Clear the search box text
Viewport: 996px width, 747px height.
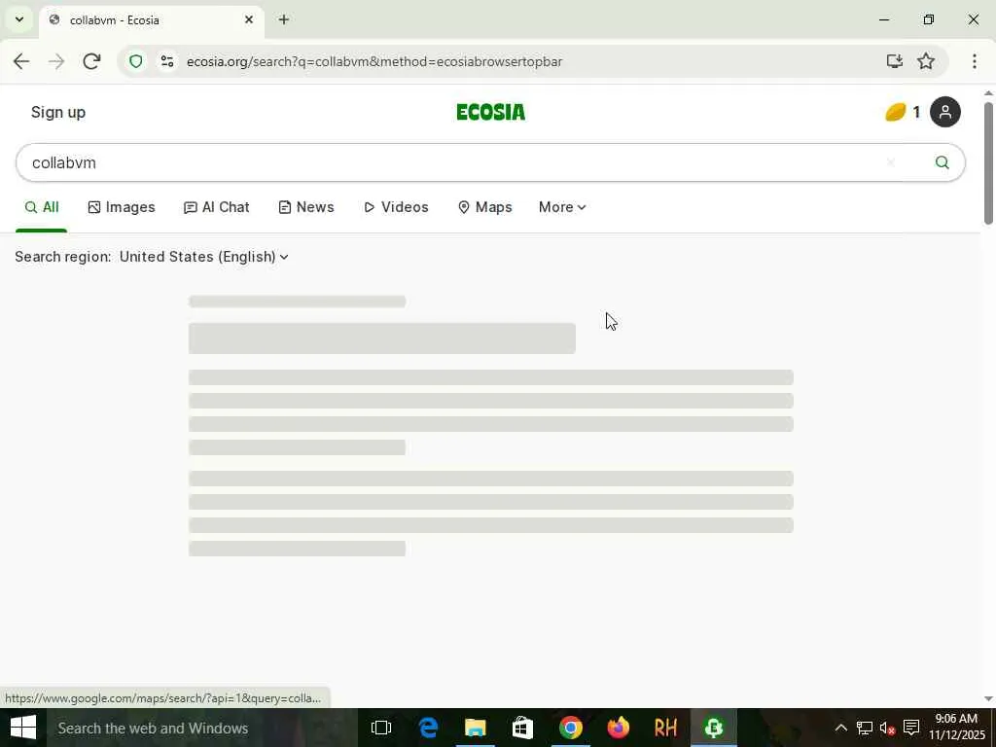point(891,162)
